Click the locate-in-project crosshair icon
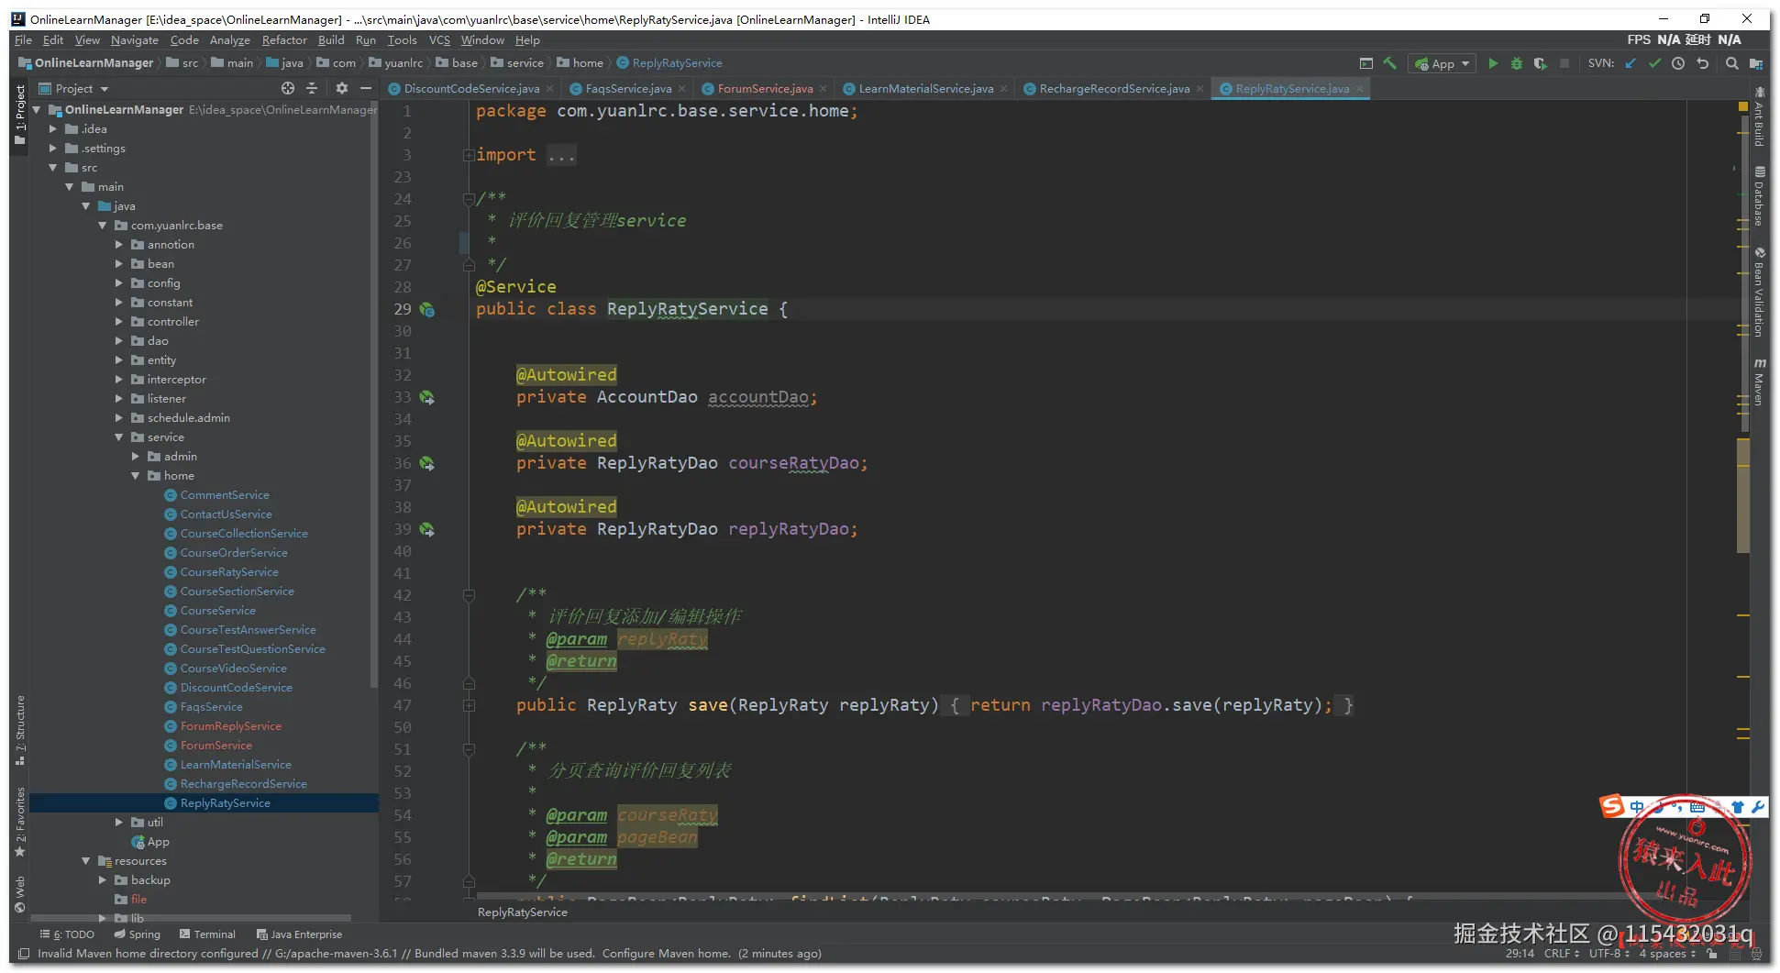This screenshot has width=1780, height=973. click(x=288, y=88)
